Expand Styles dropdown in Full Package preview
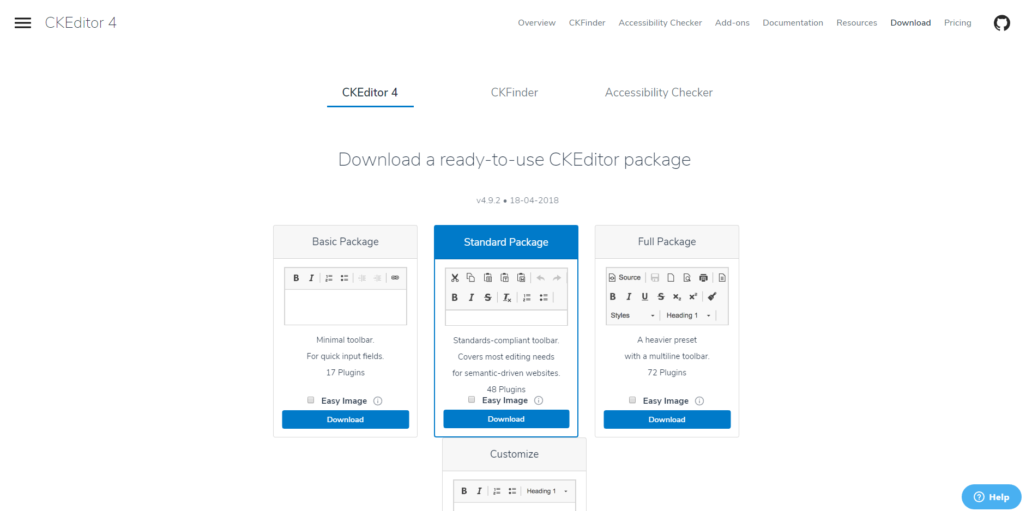 [x=632, y=315]
